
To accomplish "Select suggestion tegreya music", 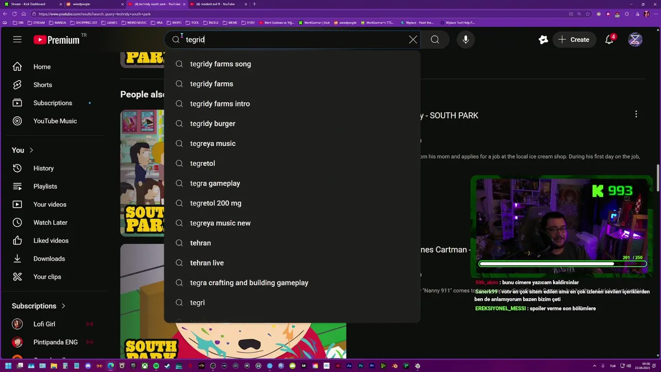I will point(292,144).
